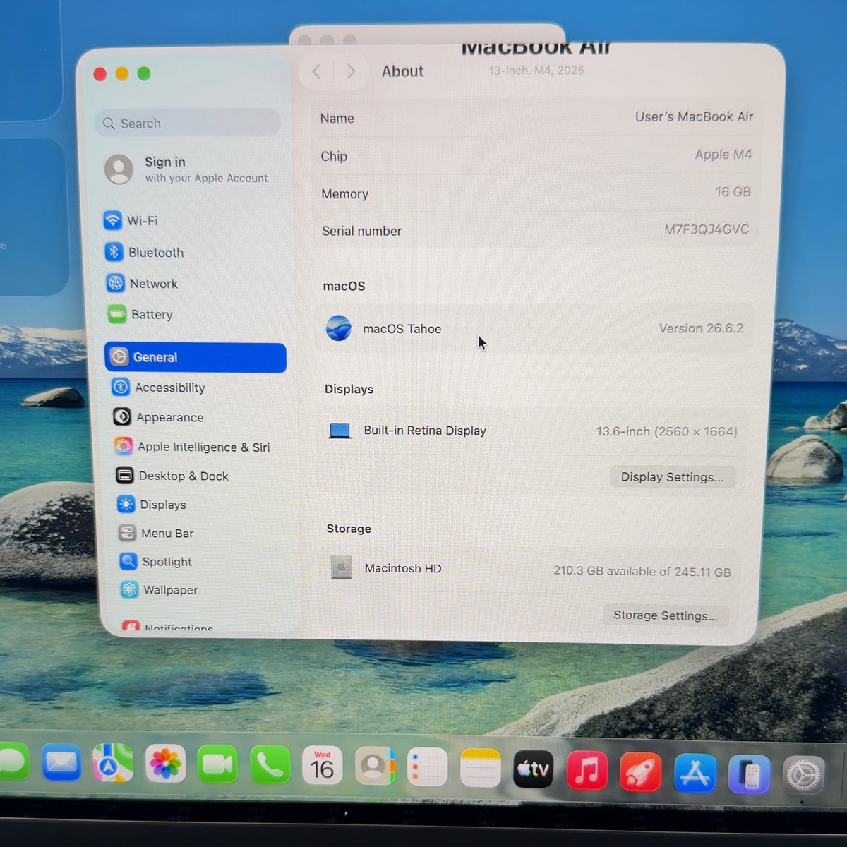This screenshot has width=847, height=847.
Task: Launch Maps from the Dock
Action: pos(113,763)
